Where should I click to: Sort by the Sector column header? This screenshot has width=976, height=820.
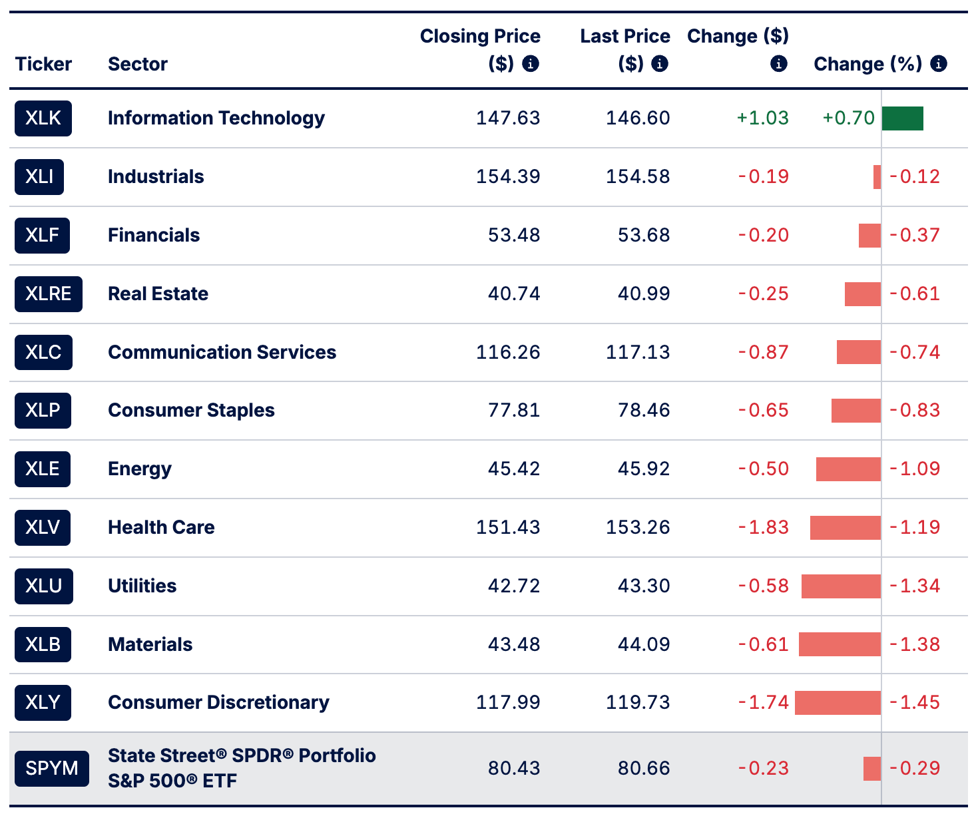(138, 64)
